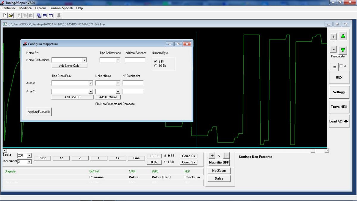Click the New file toolbar icon
The width and height of the screenshot is (357, 201).
[x=4, y=15]
